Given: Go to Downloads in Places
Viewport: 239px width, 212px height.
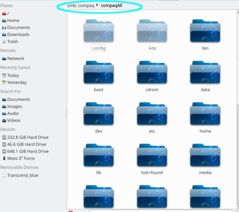Looking at the screenshot, I should (18, 35).
